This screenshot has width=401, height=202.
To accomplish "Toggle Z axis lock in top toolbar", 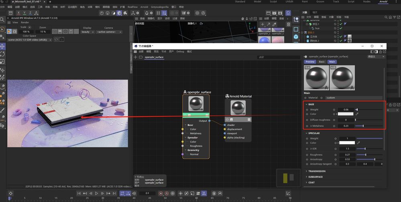I will (x=30, y=13).
